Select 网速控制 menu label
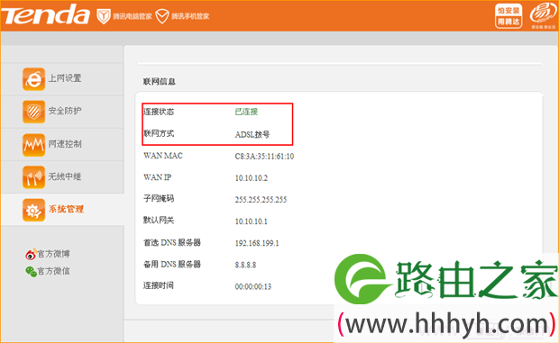Image resolution: width=559 pixels, height=343 pixels. [65, 144]
